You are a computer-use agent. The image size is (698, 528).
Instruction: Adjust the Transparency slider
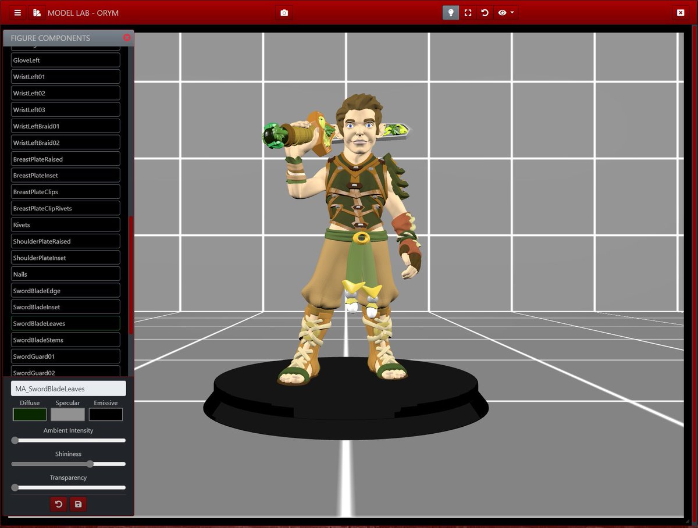[69, 487]
